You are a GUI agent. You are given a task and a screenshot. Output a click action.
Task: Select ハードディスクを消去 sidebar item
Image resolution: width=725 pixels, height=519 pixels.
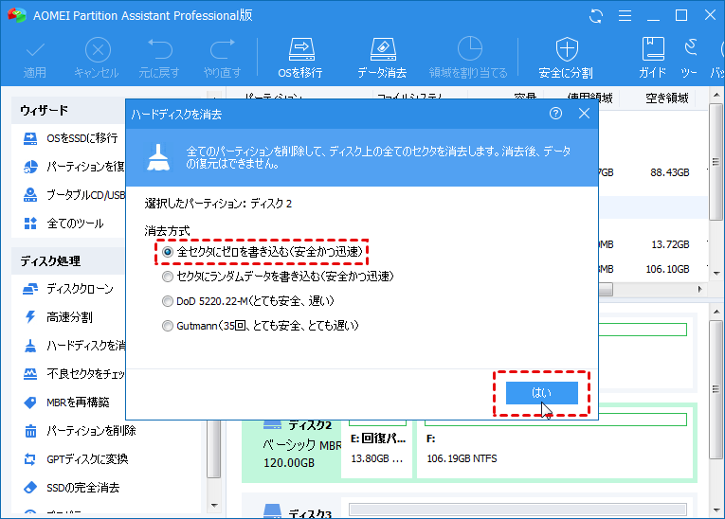click(x=74, y=346)
